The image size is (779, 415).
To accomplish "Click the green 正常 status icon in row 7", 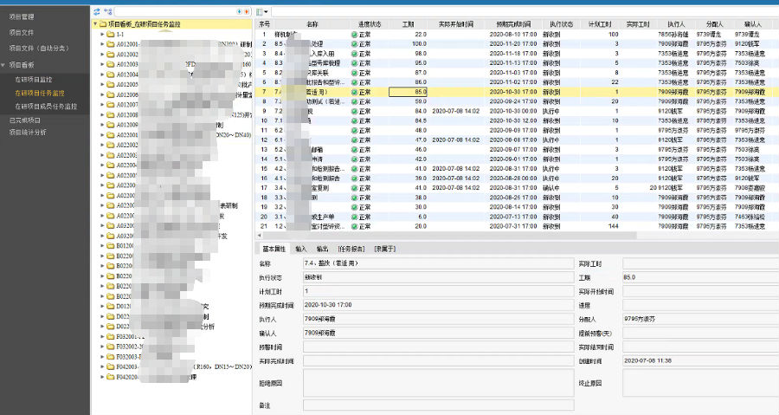I will point(354,91).
